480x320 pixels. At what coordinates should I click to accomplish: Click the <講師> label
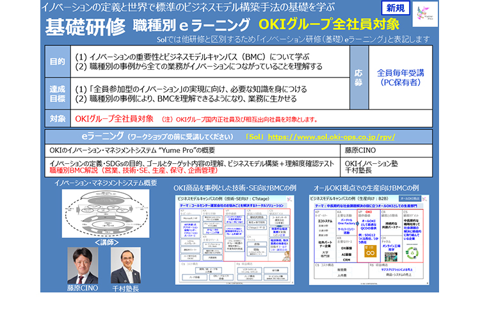[x=106, y=243]
